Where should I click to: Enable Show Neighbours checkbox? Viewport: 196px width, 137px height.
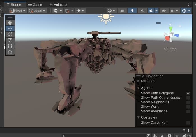click(x=188, y=102)
